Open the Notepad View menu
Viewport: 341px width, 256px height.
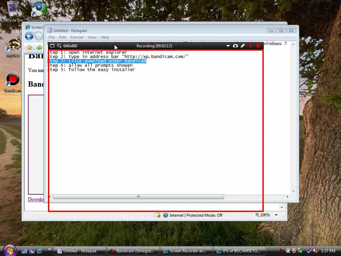92,37
